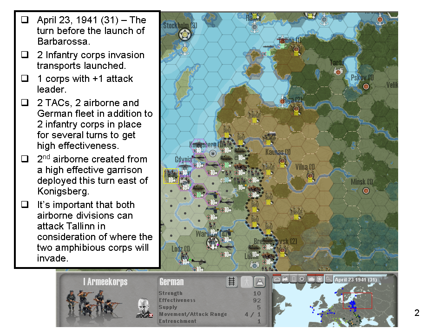Image resolution: width=446 pixels, height=335 pixels.
Task: Select the tank icon above minimap
Action: tap(310, 280)
